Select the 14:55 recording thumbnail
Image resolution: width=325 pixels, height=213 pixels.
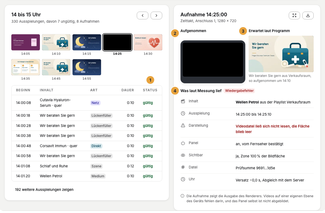pyautogui.click(x=87, y=67)
